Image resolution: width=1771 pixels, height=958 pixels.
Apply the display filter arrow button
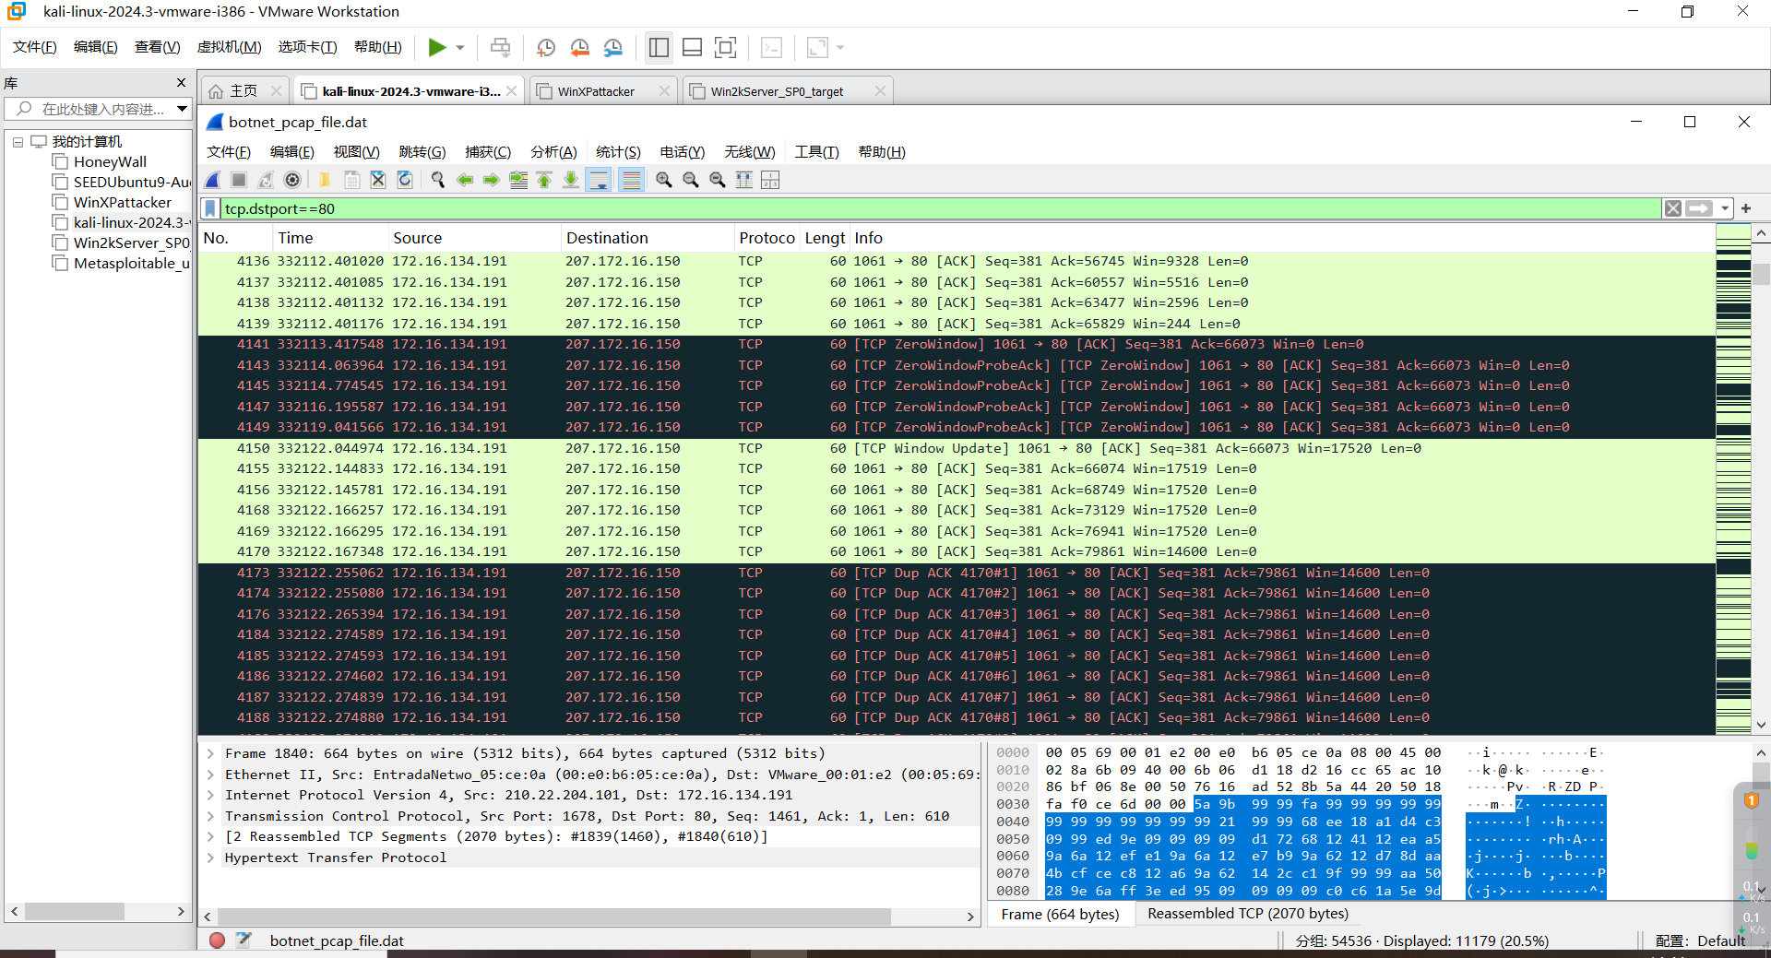[x=1699, y=208]
